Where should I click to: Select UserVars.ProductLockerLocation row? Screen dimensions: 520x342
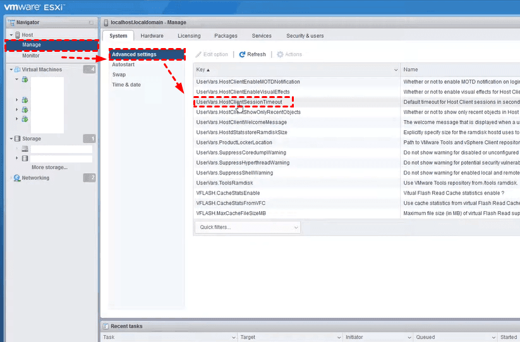click(x=357, y=143)
